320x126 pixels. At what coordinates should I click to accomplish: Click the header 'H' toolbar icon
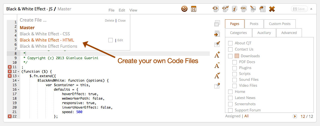point(194,9)
